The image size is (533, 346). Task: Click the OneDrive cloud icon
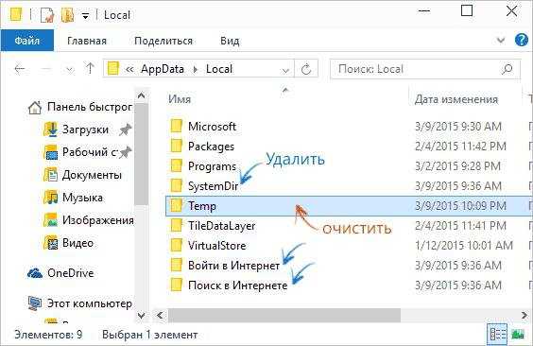pyautogui.click(x=35, y=273)
